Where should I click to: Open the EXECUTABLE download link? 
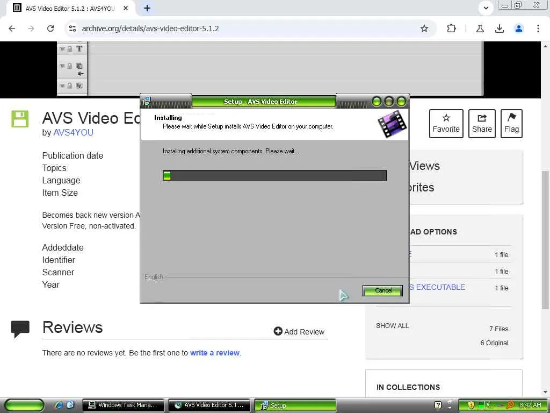438,287
